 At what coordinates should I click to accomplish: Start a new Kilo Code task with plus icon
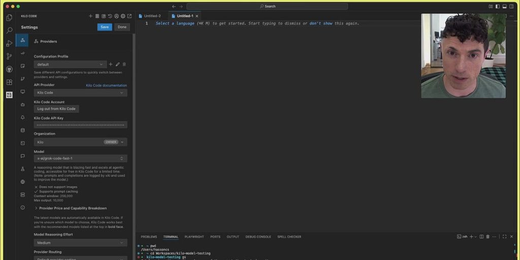click(91, 16)
